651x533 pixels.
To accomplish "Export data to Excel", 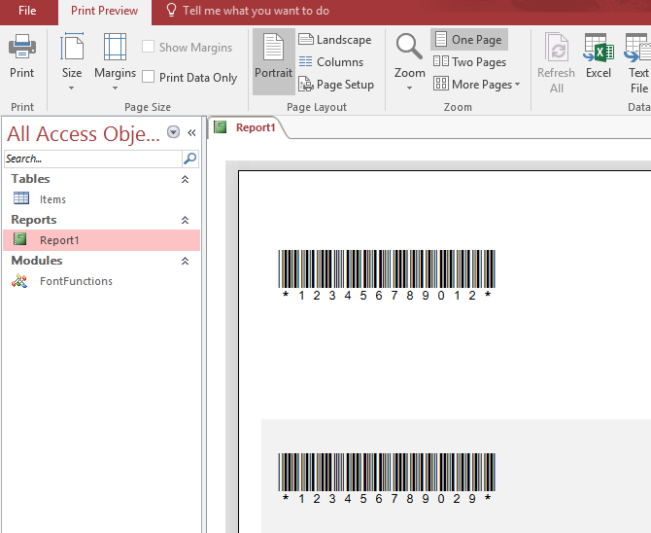I will [x=599, y=56].
